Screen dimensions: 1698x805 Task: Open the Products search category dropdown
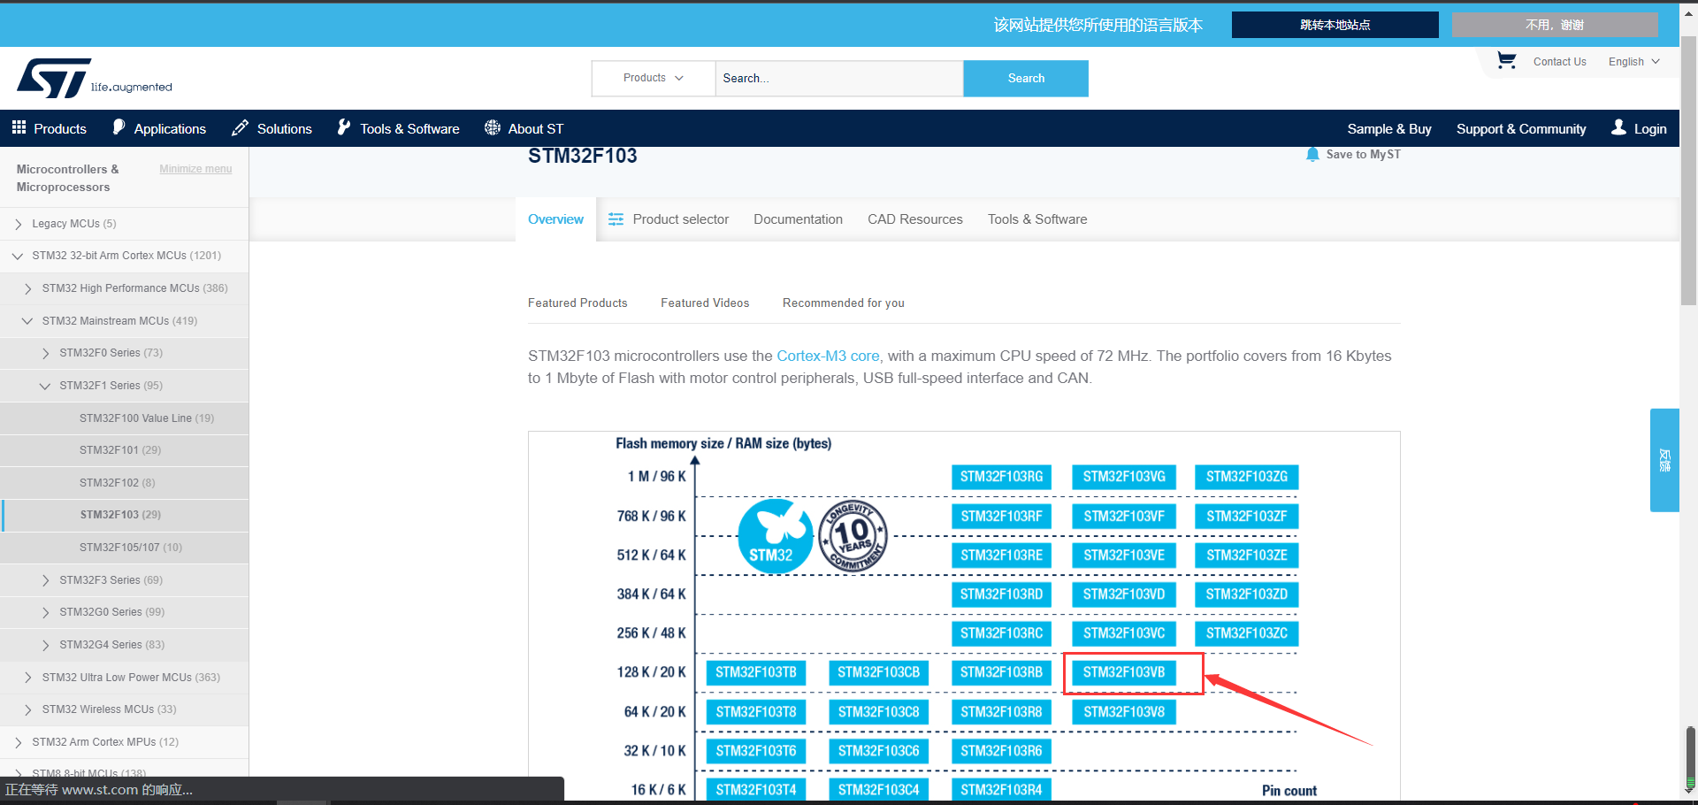pos(654,78)
